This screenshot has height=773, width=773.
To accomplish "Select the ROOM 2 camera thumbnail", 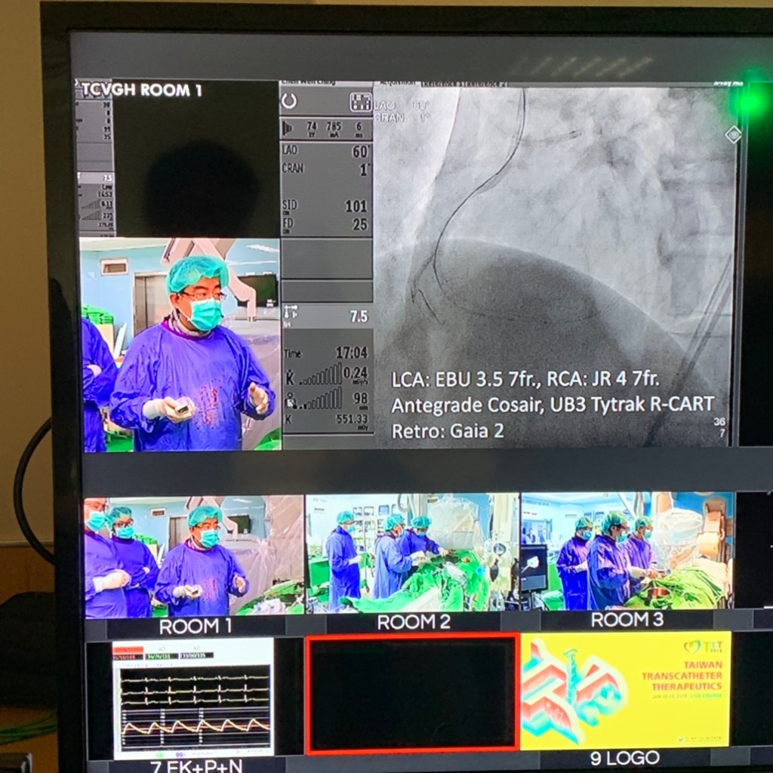I will (x=412, y=553).
